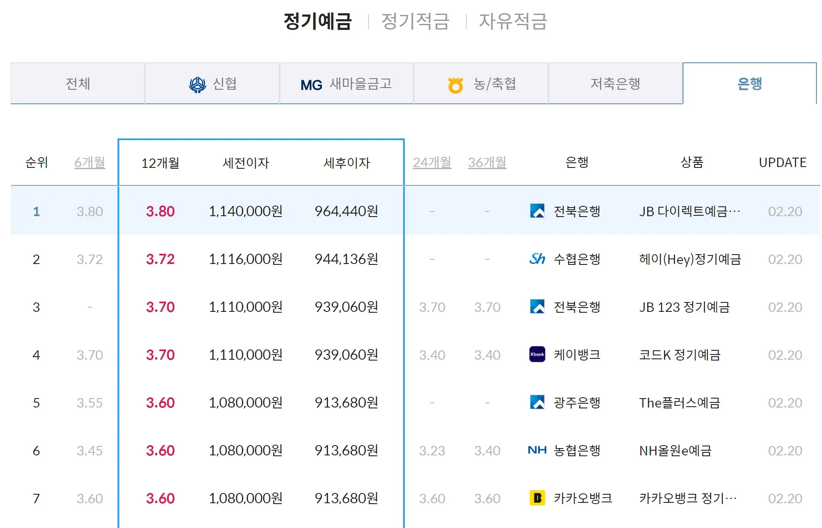Click 수협은행 bank name

[x=577, y=259]
